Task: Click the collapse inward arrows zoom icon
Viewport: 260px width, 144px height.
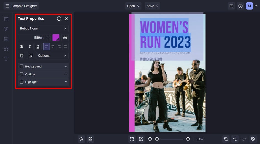Action: tap(141, 139)
